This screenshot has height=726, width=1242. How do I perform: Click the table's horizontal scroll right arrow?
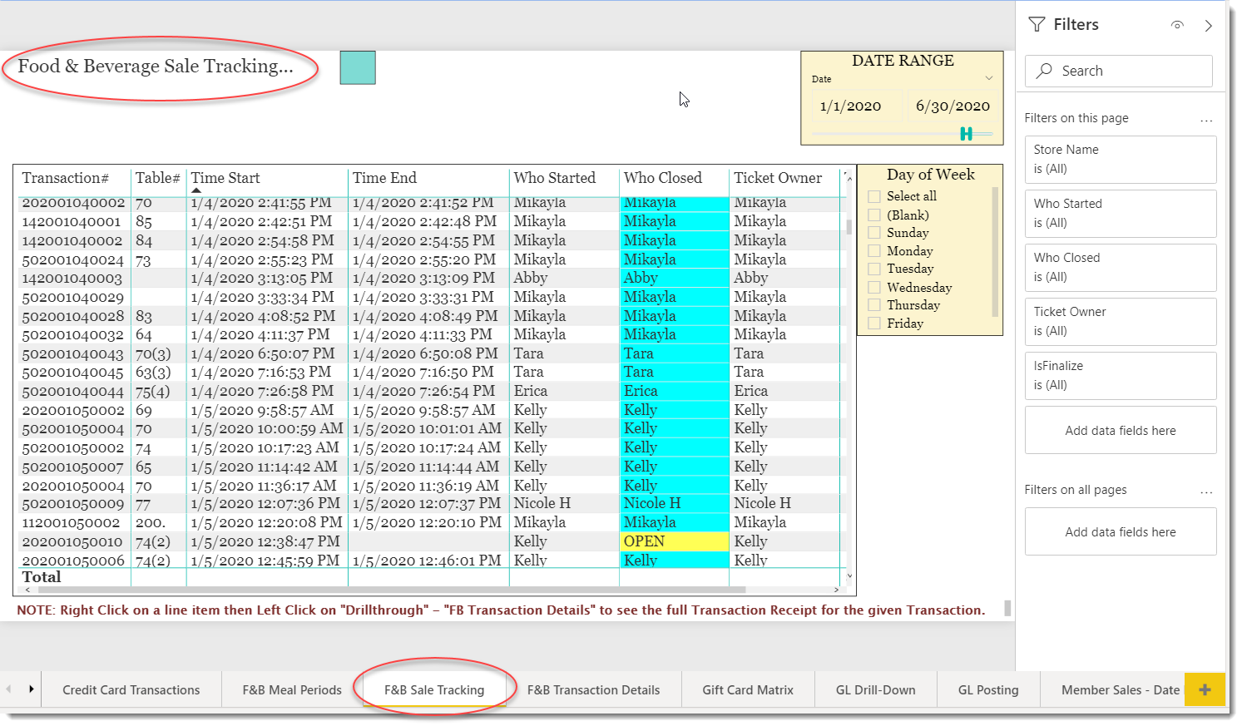pyautogui.click(x=836, y=590)
